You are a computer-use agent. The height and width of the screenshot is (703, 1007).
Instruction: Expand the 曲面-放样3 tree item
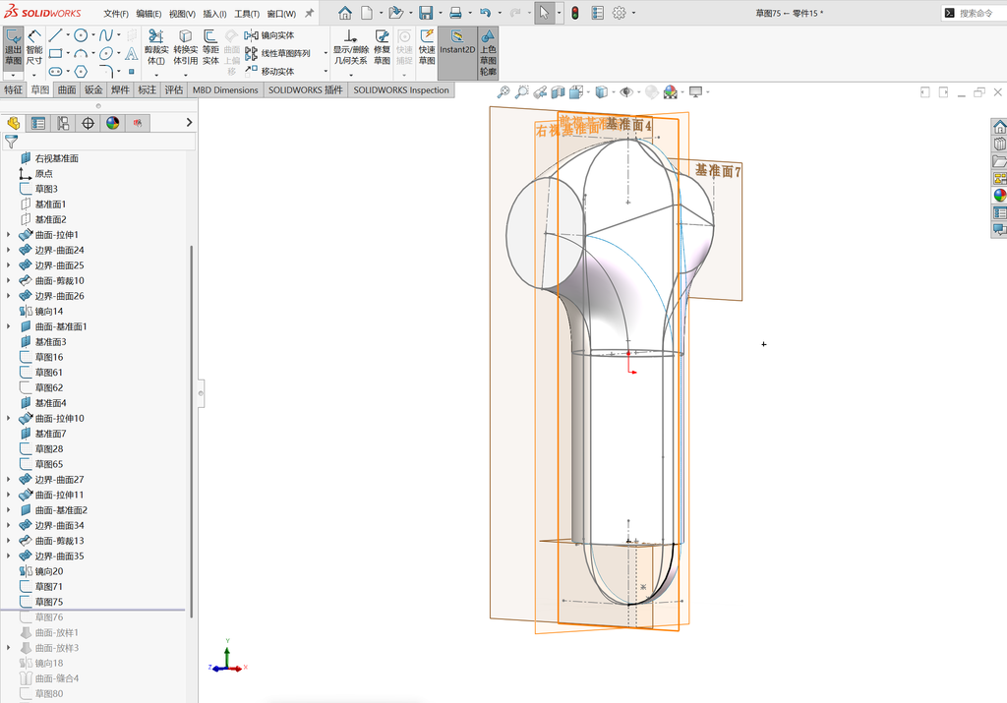click(x=8, y=648)
